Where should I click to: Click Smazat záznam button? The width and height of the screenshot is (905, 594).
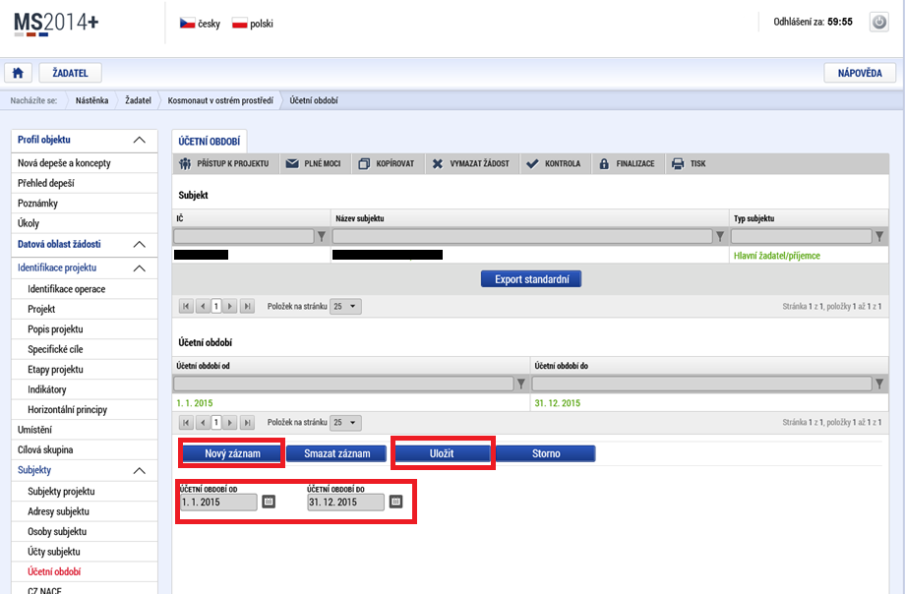[x=337, y=453]
